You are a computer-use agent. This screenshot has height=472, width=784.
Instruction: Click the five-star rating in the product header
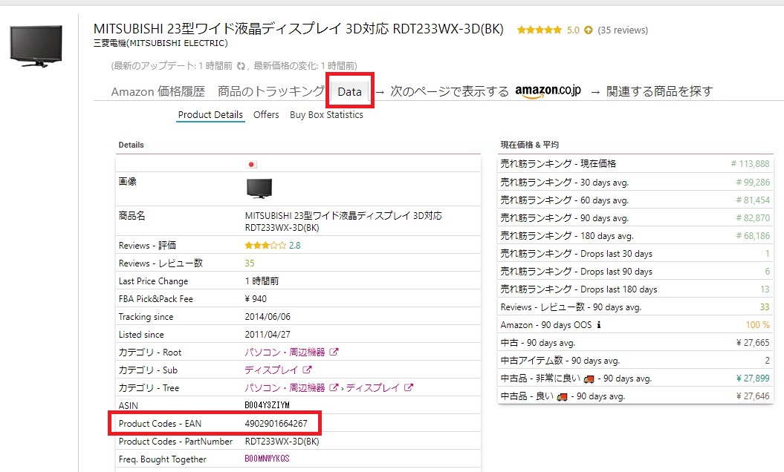[540, 30]
